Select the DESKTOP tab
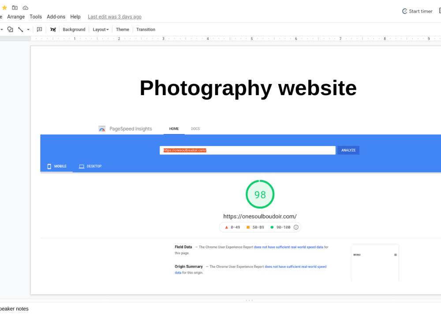 click(90, 166)
